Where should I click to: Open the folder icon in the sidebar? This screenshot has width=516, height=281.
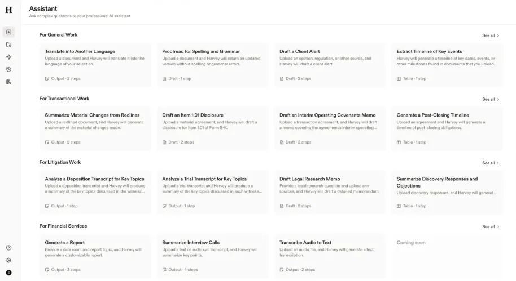pyautogui.click(x=9, y=44)
